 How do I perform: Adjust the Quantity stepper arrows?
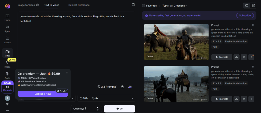98,109
